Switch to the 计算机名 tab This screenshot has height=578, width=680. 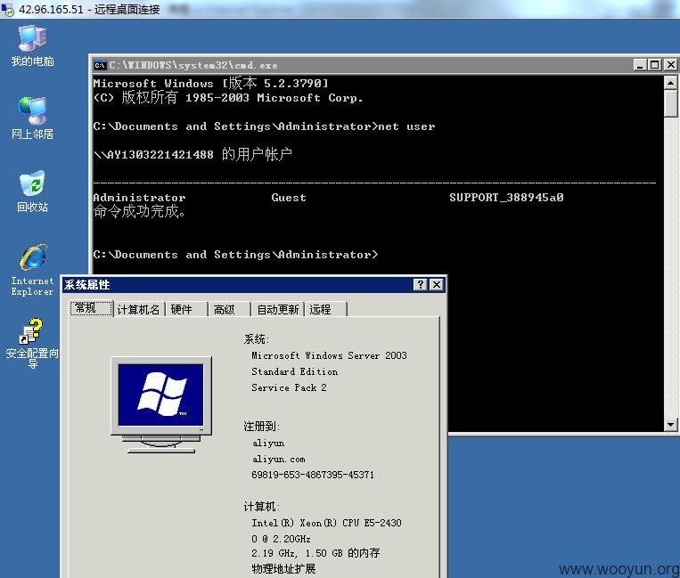pos(139,309)
